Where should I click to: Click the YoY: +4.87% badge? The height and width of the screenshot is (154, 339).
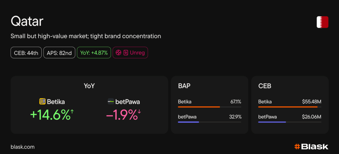pyautogui.click(x=94, y=53)
